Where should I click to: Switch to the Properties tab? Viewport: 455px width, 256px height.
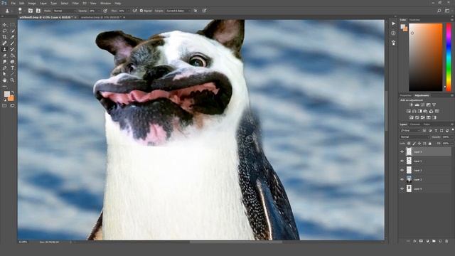pos(406,95)
